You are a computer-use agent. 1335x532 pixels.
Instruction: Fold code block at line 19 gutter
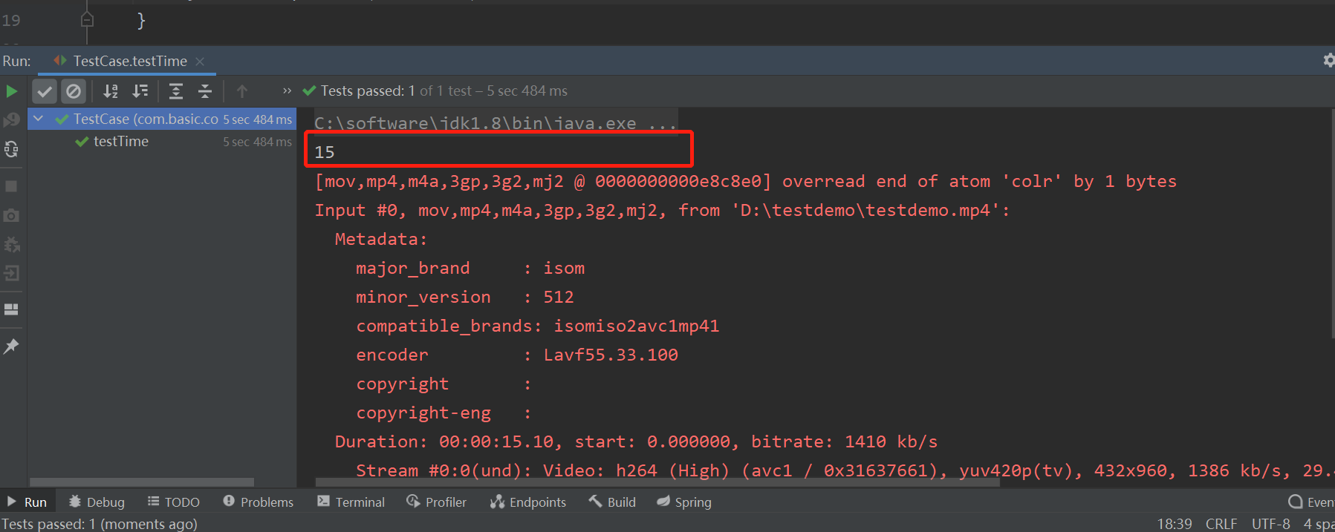(87, 20)
